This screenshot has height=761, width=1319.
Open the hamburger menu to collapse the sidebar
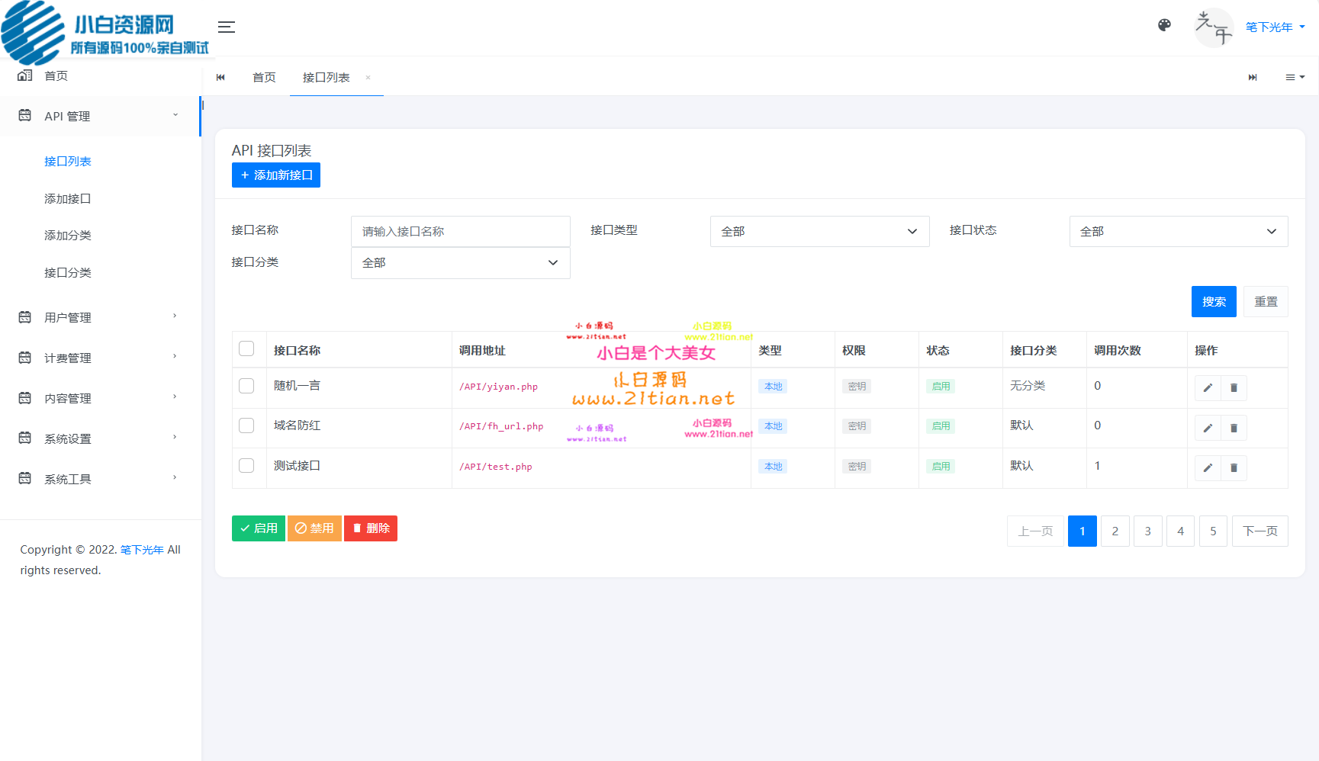[227, 27]
